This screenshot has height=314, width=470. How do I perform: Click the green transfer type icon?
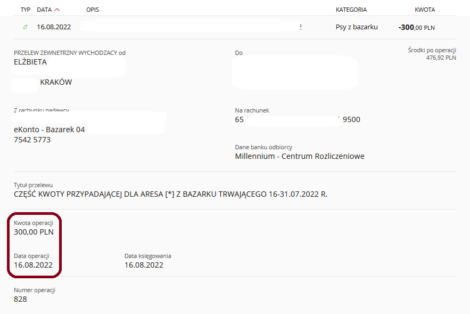click(x=25, y=27)
